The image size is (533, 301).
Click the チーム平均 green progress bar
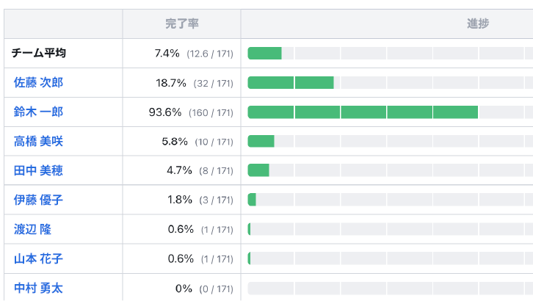click(264, 54)
